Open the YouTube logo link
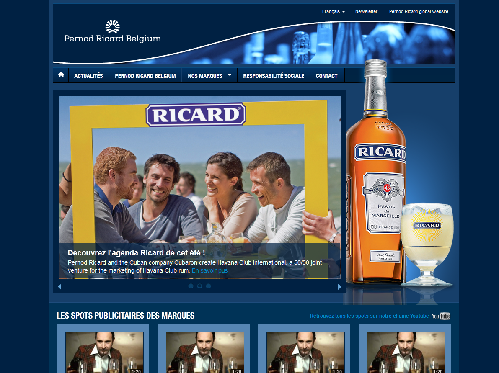Viewport: 499px width, 373px height. 441,316
